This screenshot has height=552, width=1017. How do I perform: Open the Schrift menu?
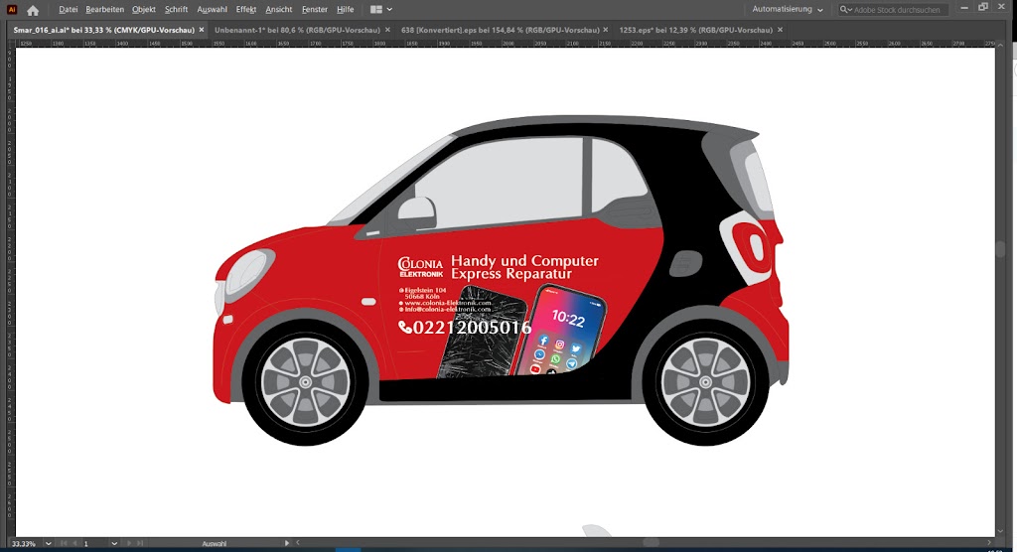coord(177,10)
